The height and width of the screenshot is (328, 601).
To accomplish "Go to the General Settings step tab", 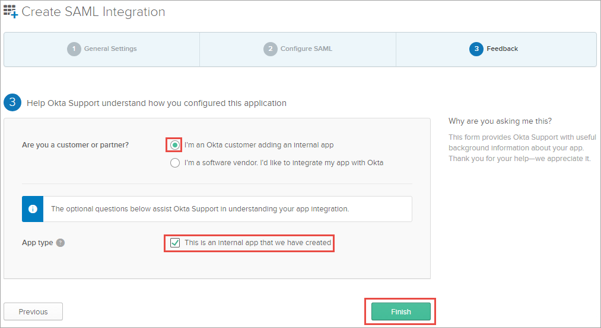I will point(102,49).
